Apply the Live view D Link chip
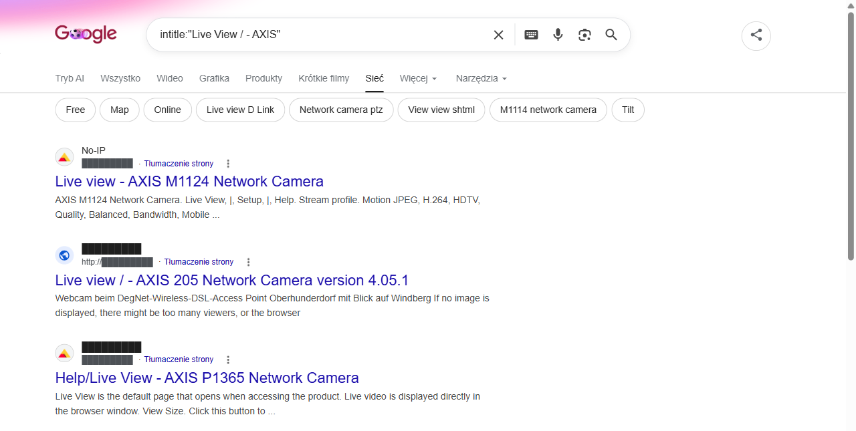 pyautogui.click(x=240, y=110)
